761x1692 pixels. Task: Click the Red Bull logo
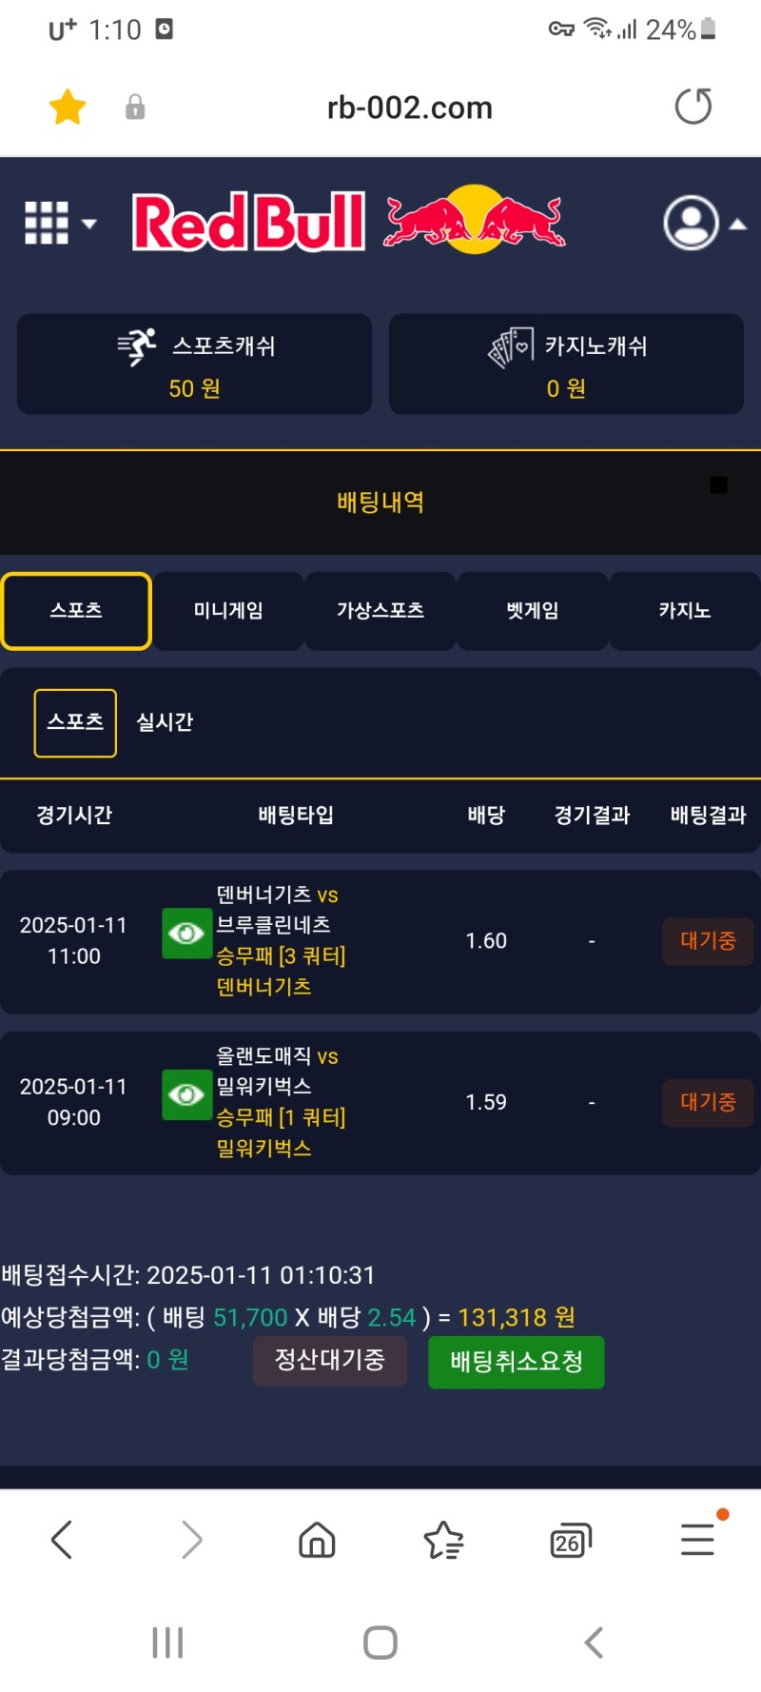(x=348, y=222)
